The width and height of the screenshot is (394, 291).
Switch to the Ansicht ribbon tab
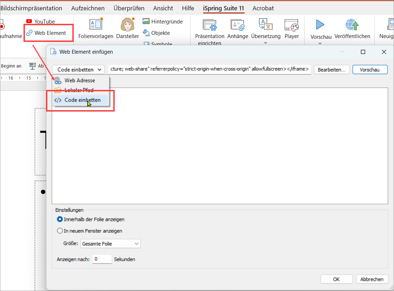[162, 8]
